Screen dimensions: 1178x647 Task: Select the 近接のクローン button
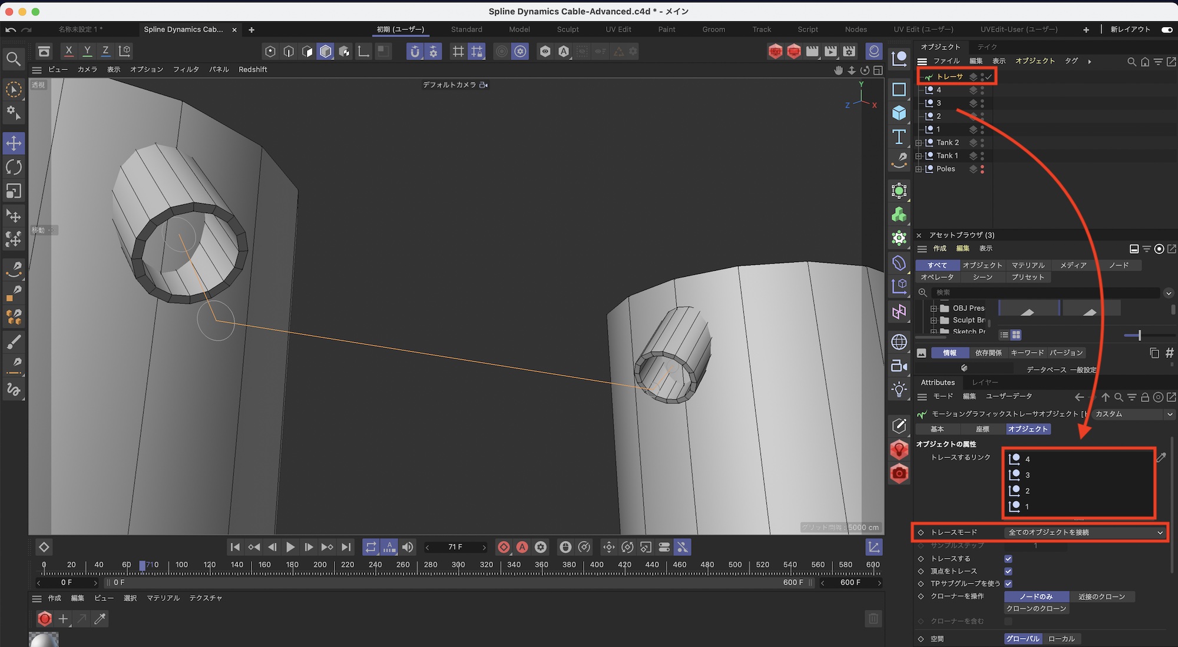click(1101, 596)
